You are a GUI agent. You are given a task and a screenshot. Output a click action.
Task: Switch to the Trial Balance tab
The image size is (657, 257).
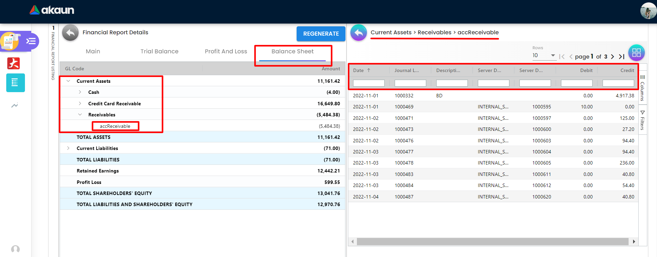(159, 51)
